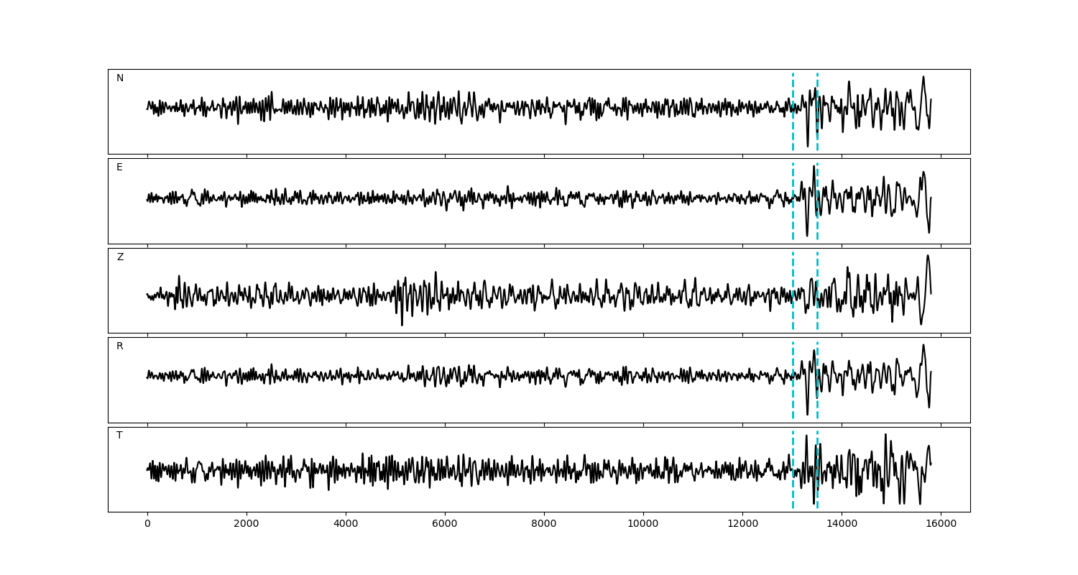
Task: Click the N component label
Action: [120, 78]
